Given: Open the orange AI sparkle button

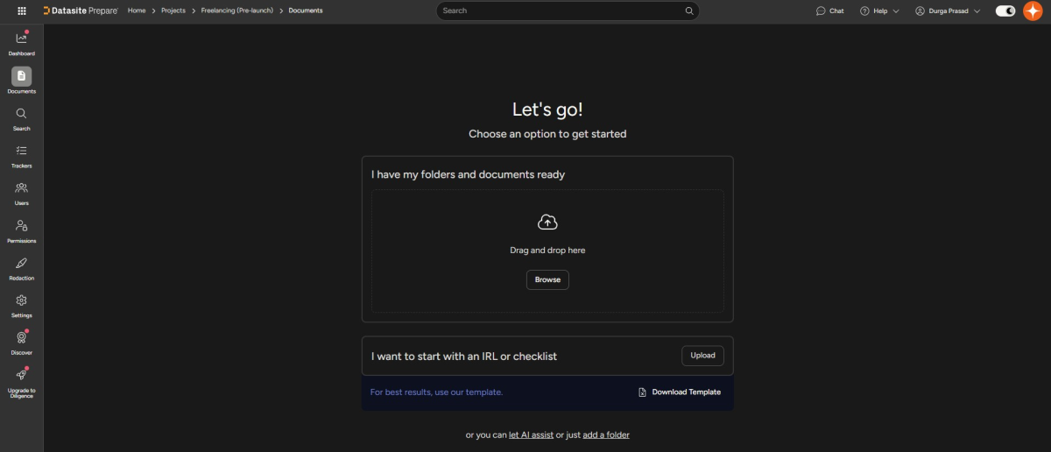Looking at the screenshot, I should [1033, 11].
